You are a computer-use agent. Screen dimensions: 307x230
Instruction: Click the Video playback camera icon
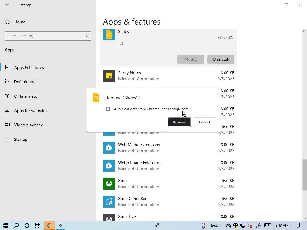click(x=7, y=125)
